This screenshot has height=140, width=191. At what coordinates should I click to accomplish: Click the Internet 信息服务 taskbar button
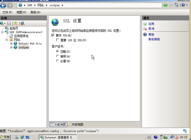coord(58,137)
